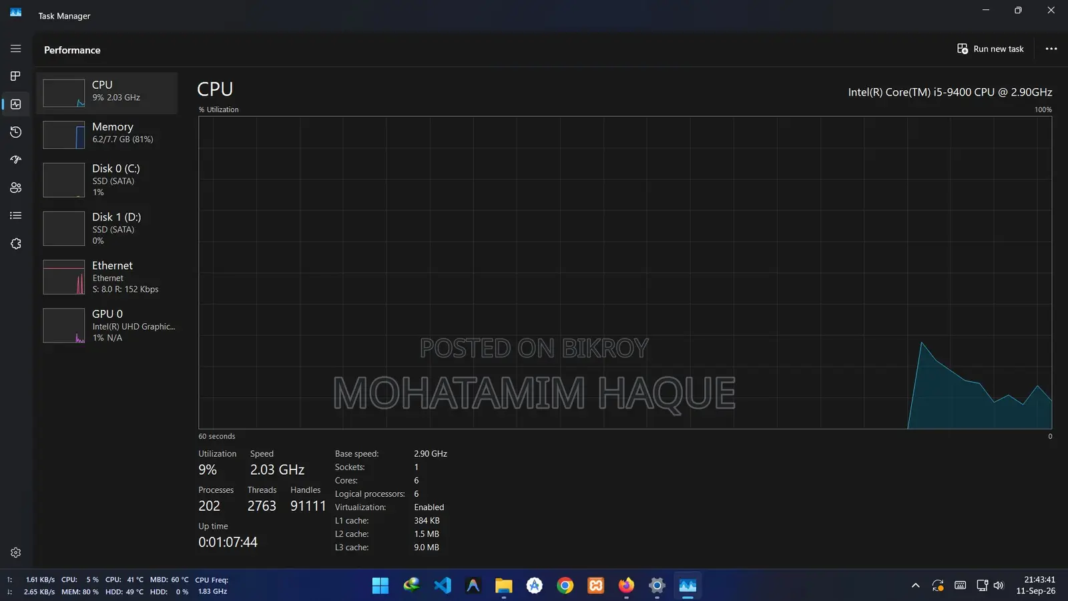Open the volume tray icon
The image size is (1068, 601).
(999, 586)
